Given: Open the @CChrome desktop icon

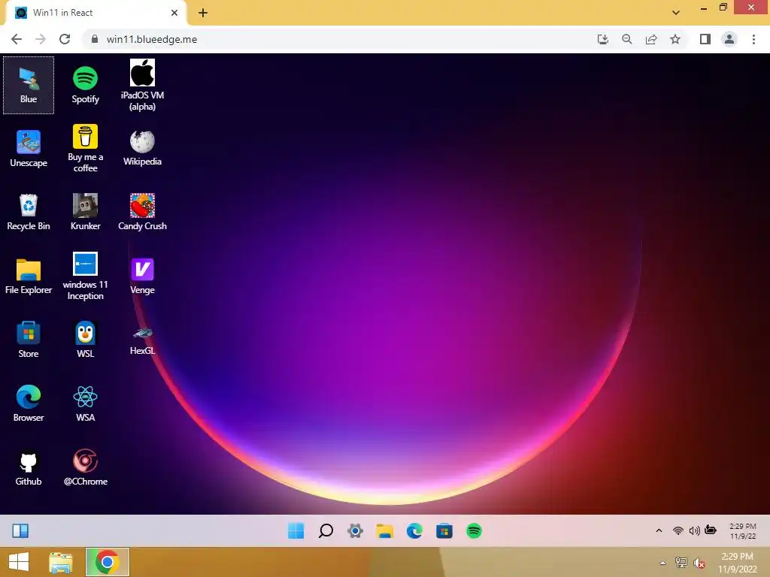Looking at the screenshot, I should click(86, 467).
